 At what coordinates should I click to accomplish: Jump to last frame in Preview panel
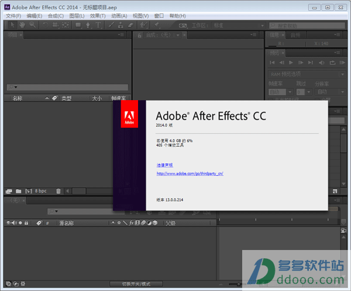311,63
